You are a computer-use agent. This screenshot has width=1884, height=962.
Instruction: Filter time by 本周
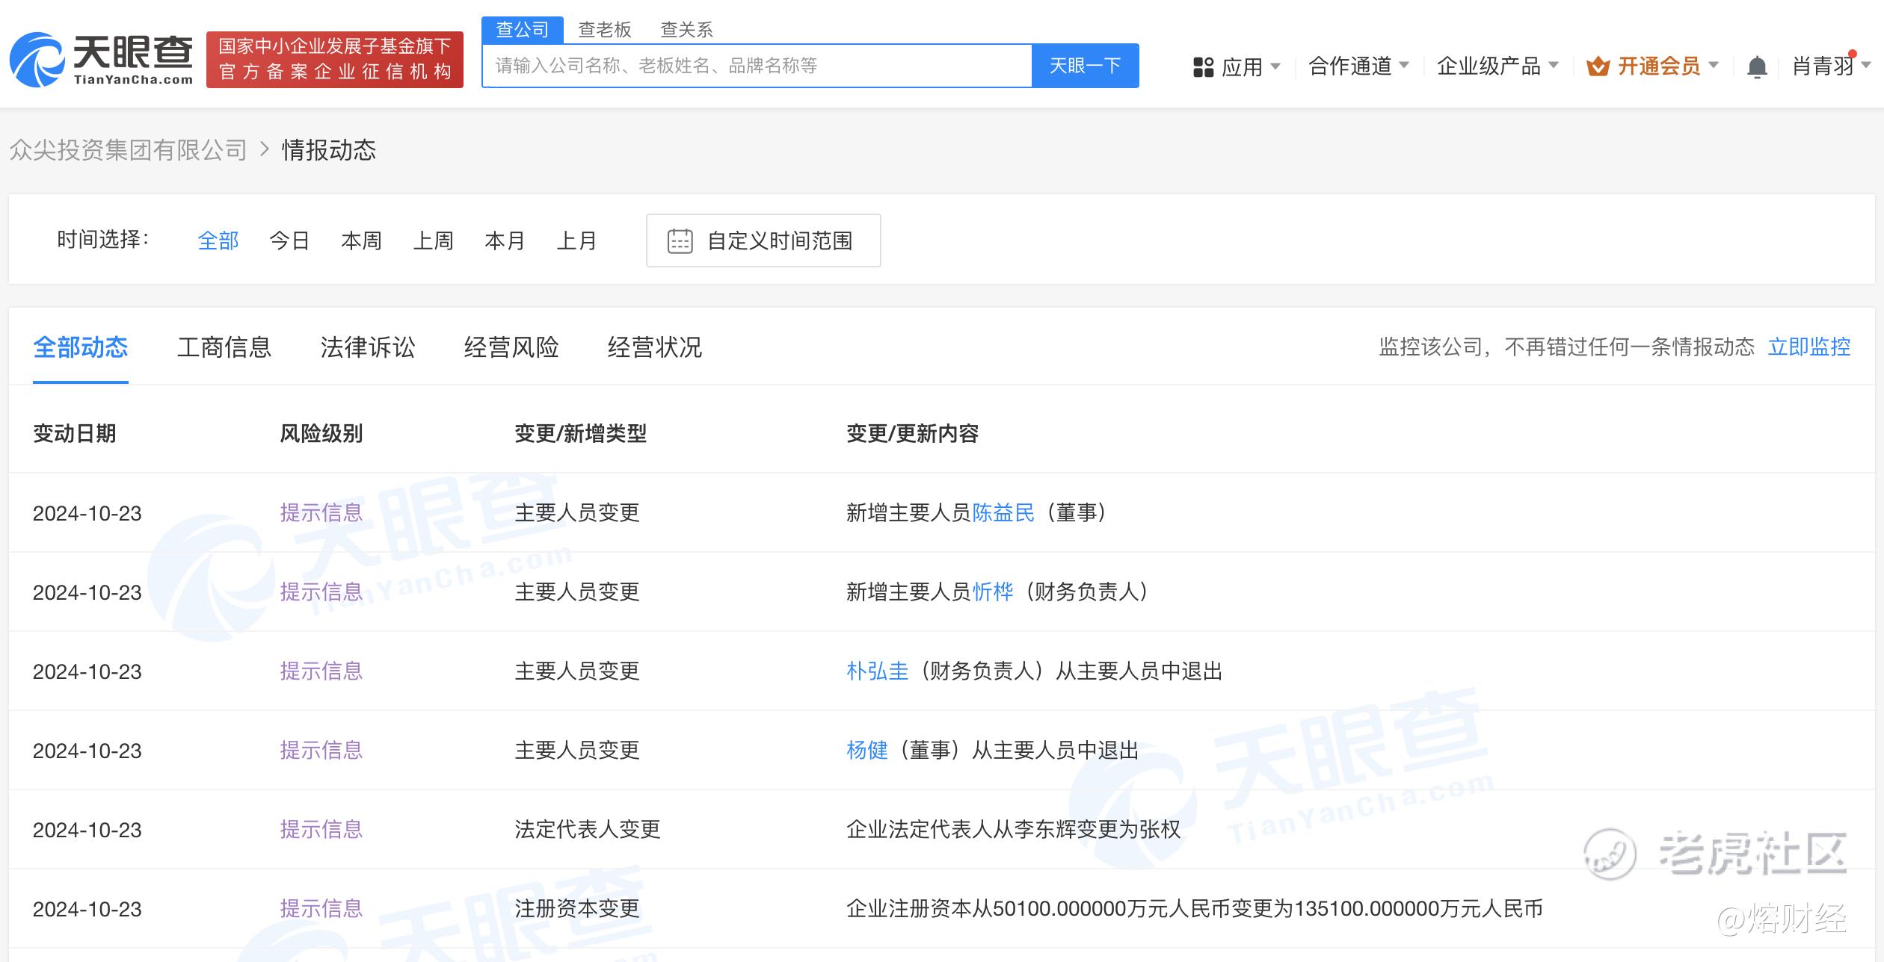[x=362, y=241]
